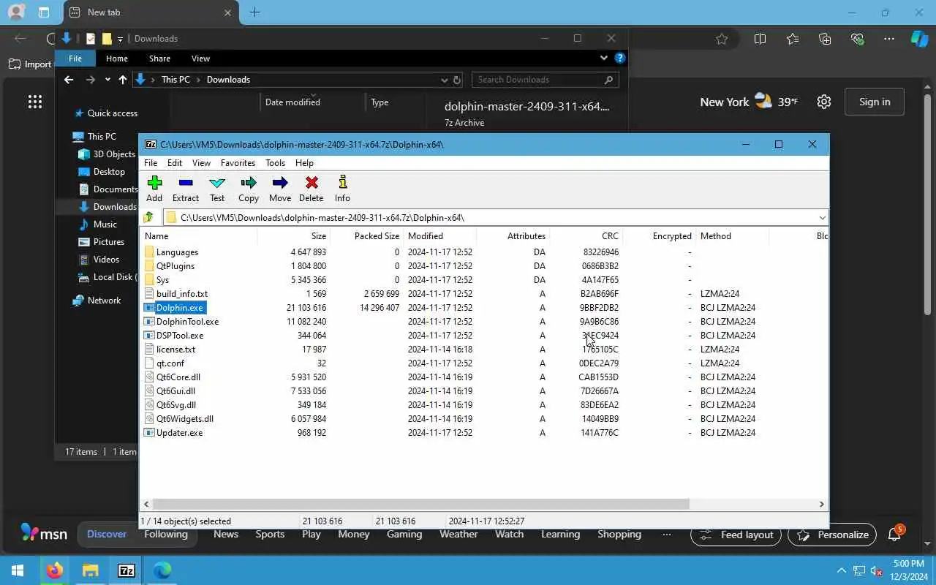Open MSN page settings gear icon
This screenshot has width=936, height=585.
(824, 102)
